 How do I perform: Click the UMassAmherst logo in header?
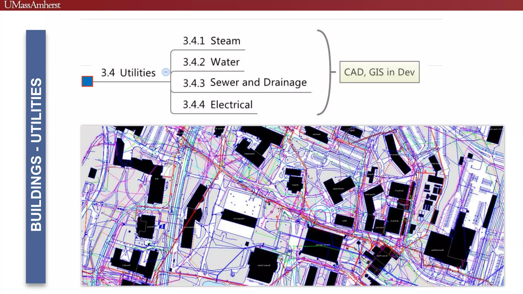32,5
